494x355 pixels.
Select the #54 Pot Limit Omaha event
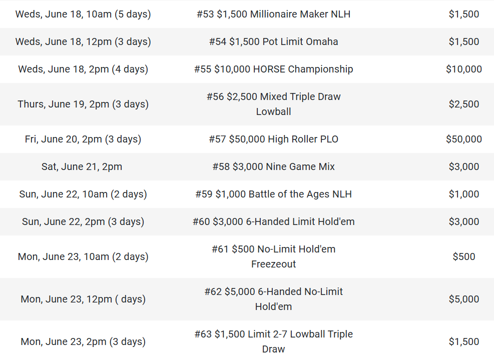[x=273, y=41]
